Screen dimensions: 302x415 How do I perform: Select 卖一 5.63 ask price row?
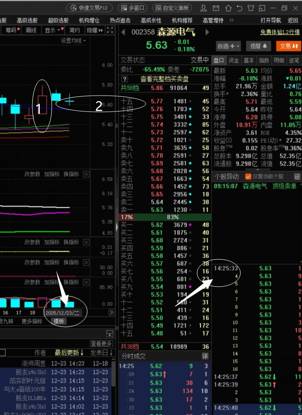[165, 210]
